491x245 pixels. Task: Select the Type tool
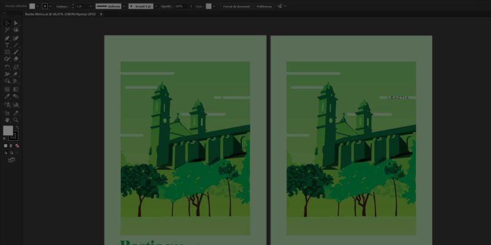click(x=7, y=45)
